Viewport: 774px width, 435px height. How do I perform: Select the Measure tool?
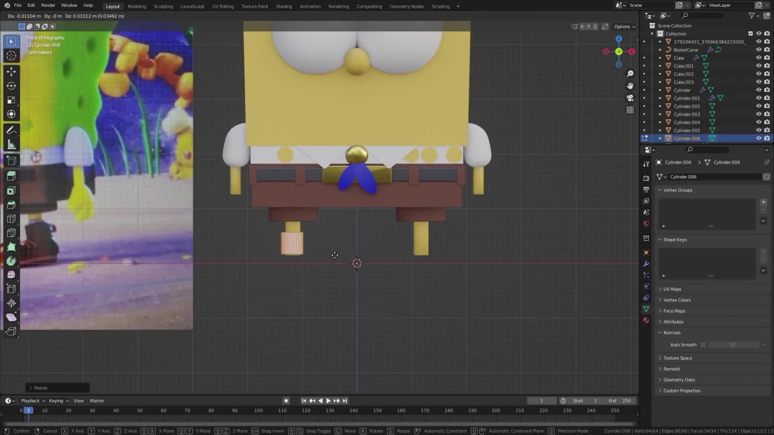click(x=11, y=144)
